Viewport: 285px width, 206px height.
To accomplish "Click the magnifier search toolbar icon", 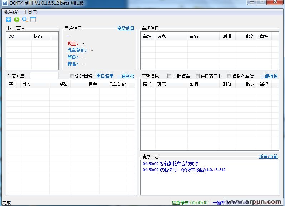I will [25, 20].
